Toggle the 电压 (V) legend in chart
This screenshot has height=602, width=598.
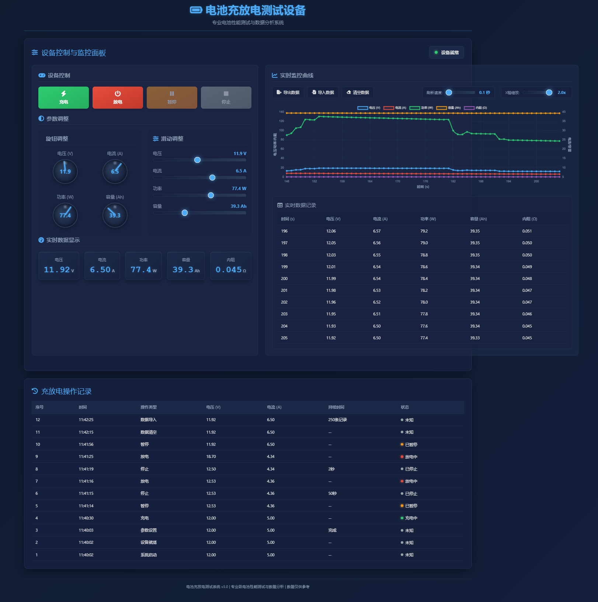click(x=369, y=108)
